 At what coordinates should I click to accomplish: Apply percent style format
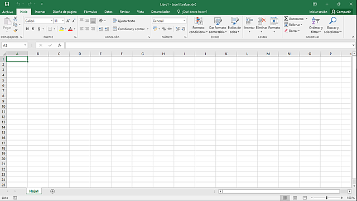tap(164, 28)
